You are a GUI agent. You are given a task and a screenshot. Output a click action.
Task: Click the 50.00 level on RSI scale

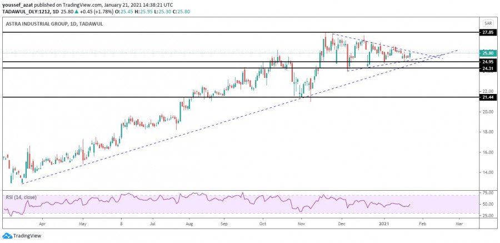click(x=488, y=204)
